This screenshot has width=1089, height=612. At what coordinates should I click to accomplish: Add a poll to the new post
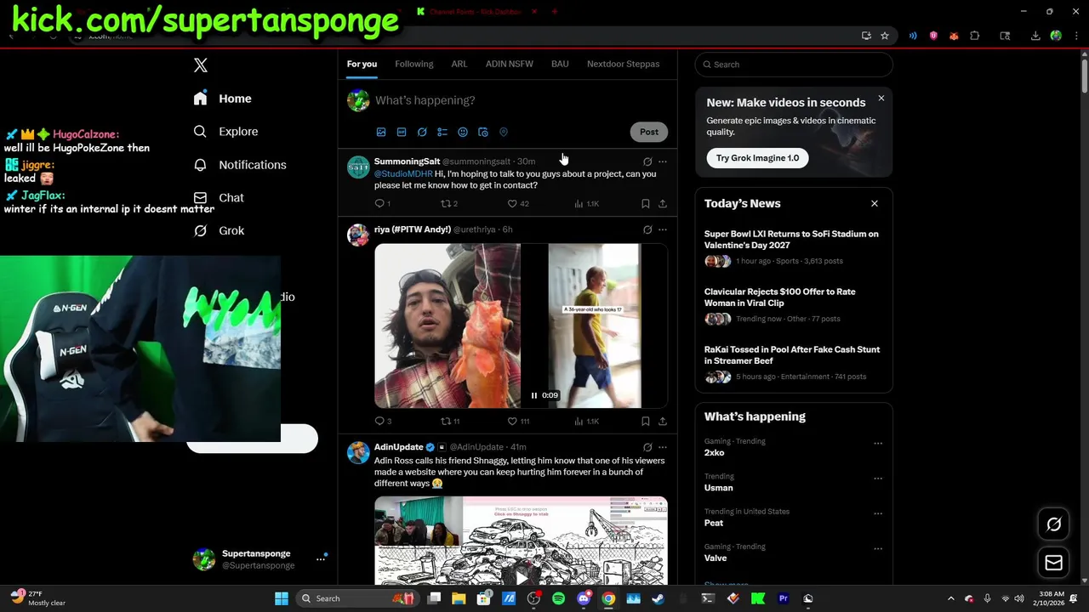pos(442,133)
